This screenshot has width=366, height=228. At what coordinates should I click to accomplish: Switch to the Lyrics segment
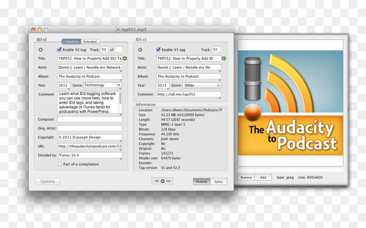pyautogui.click(x=219, y=182)
